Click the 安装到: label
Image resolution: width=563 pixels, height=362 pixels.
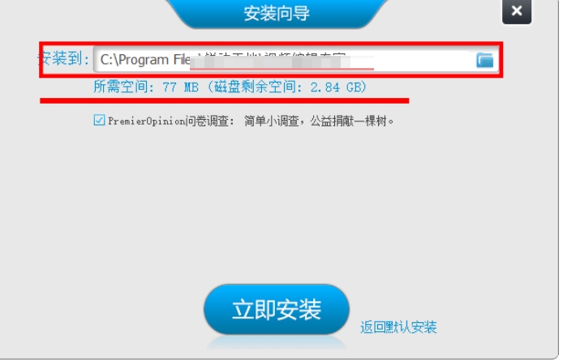[63, 58]
